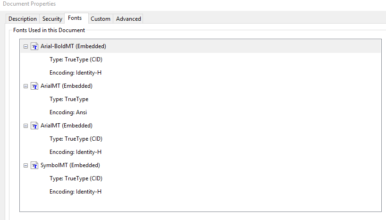This screenshot has width=386, height=220.
Task: Collapse the Arial-BoldMT font entry
Action: (25, 47)
